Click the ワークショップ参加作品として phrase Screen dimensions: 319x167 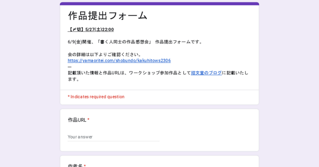pos(159,73)
